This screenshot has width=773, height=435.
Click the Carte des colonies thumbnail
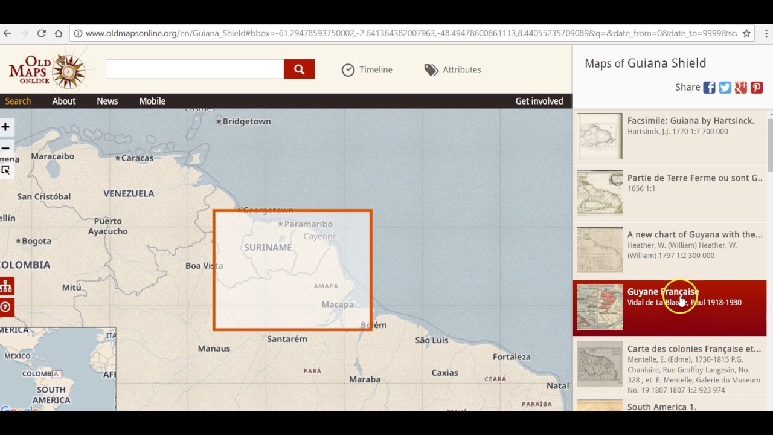[599, 364]
